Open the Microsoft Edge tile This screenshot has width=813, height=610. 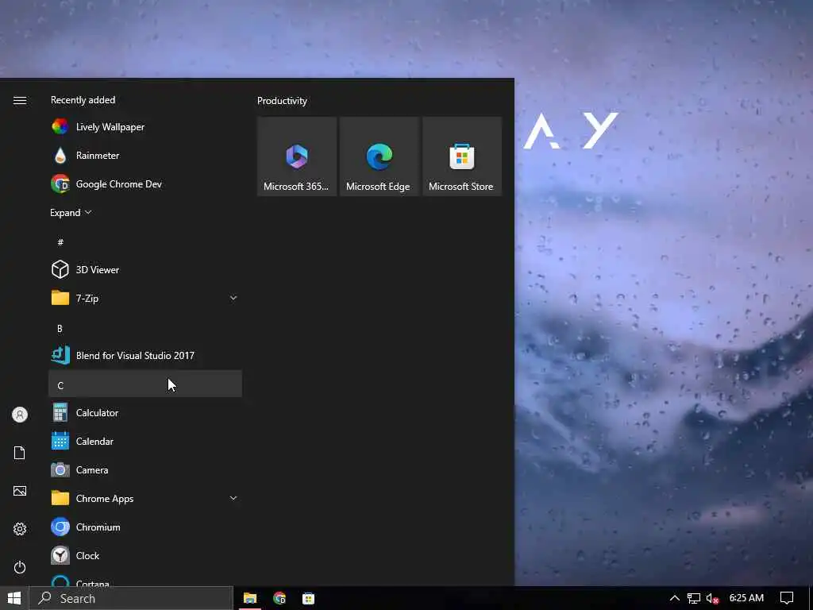pos(379,156)
